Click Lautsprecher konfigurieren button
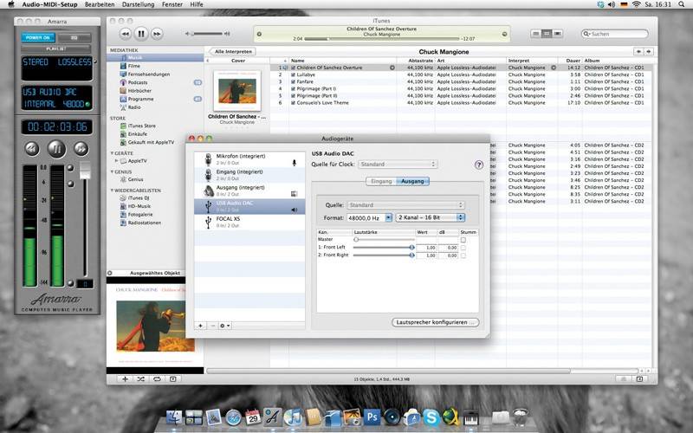The width and height of the screenshot is (693, 433). [436, 322]
